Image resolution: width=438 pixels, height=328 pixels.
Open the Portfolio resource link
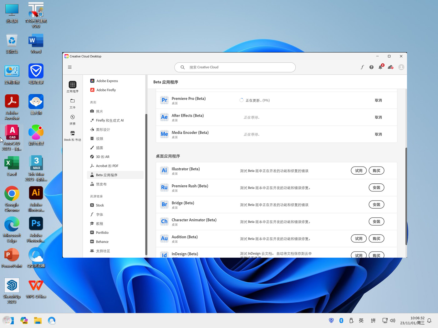(x=99, y=232)
